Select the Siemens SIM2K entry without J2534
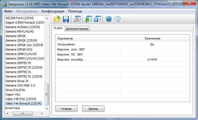The width and height of the screenshot is (198, 120). coord(16,36)
